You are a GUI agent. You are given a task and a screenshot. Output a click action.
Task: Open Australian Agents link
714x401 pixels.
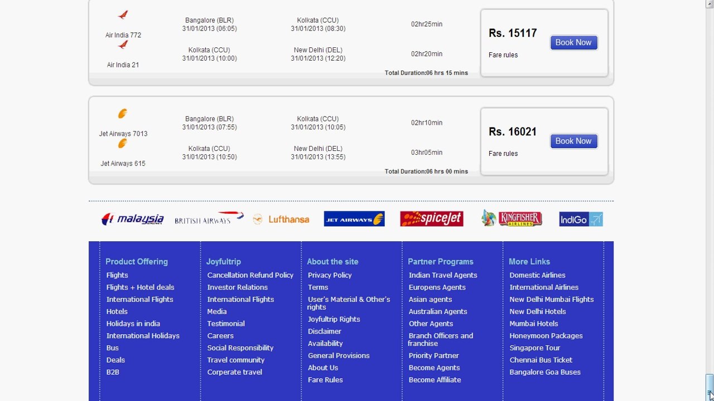(x=438, y=312)
